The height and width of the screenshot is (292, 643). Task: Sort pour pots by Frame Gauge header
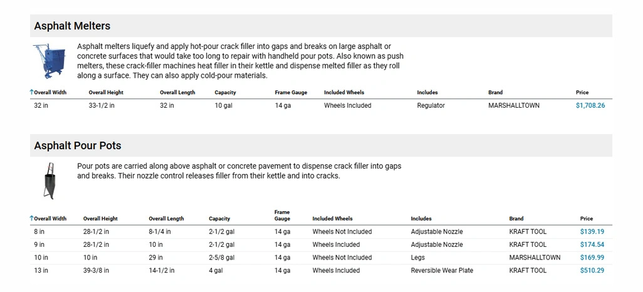pos(282,216)
